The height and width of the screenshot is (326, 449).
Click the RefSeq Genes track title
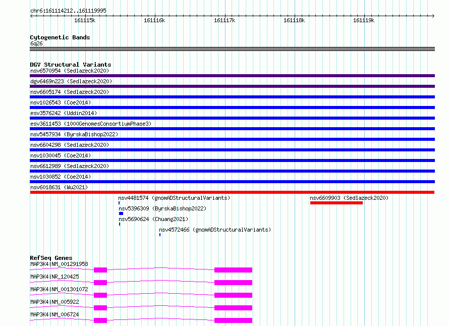(x=51, y=258)
